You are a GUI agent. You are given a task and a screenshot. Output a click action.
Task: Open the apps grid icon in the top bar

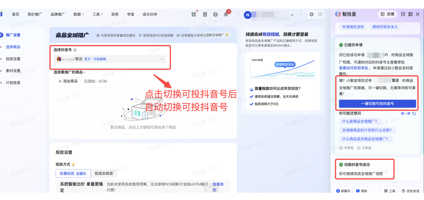320,15
